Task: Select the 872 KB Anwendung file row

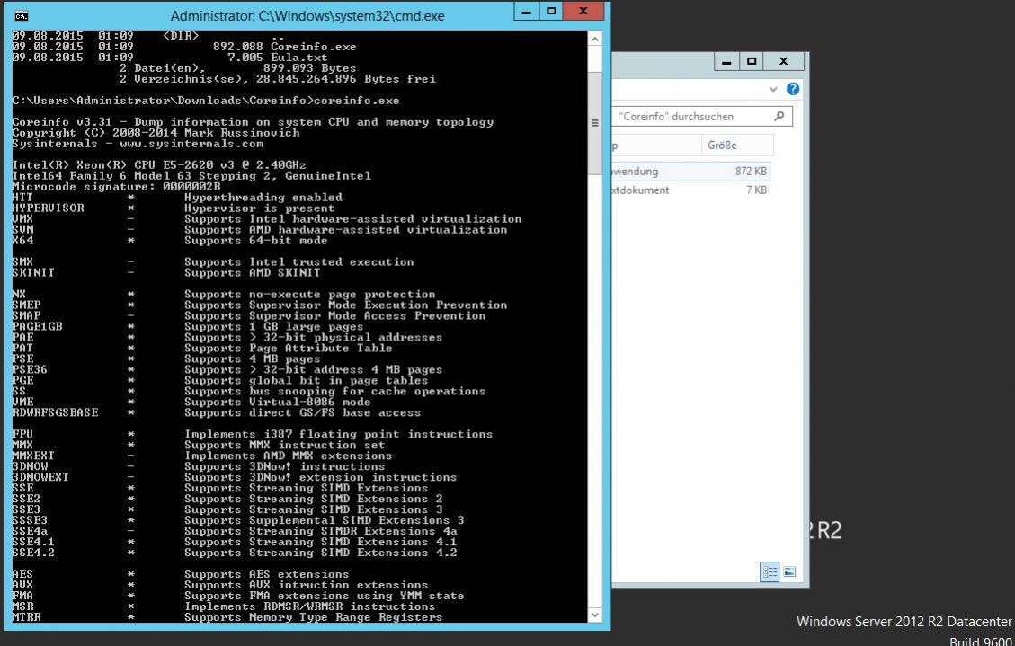Action: pyautogui.click(x=690, y=172)
